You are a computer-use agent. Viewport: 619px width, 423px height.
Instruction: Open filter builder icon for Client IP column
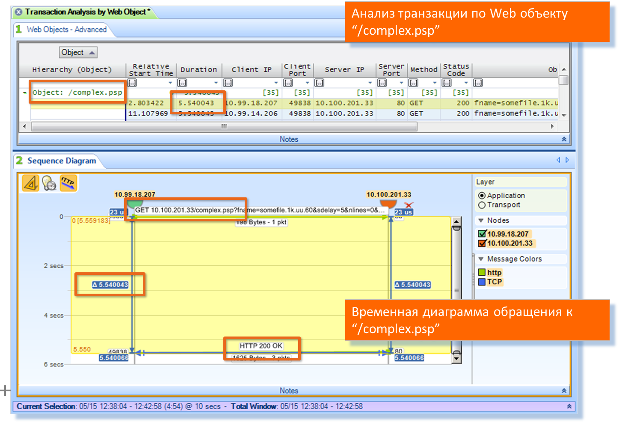(228, 83)
